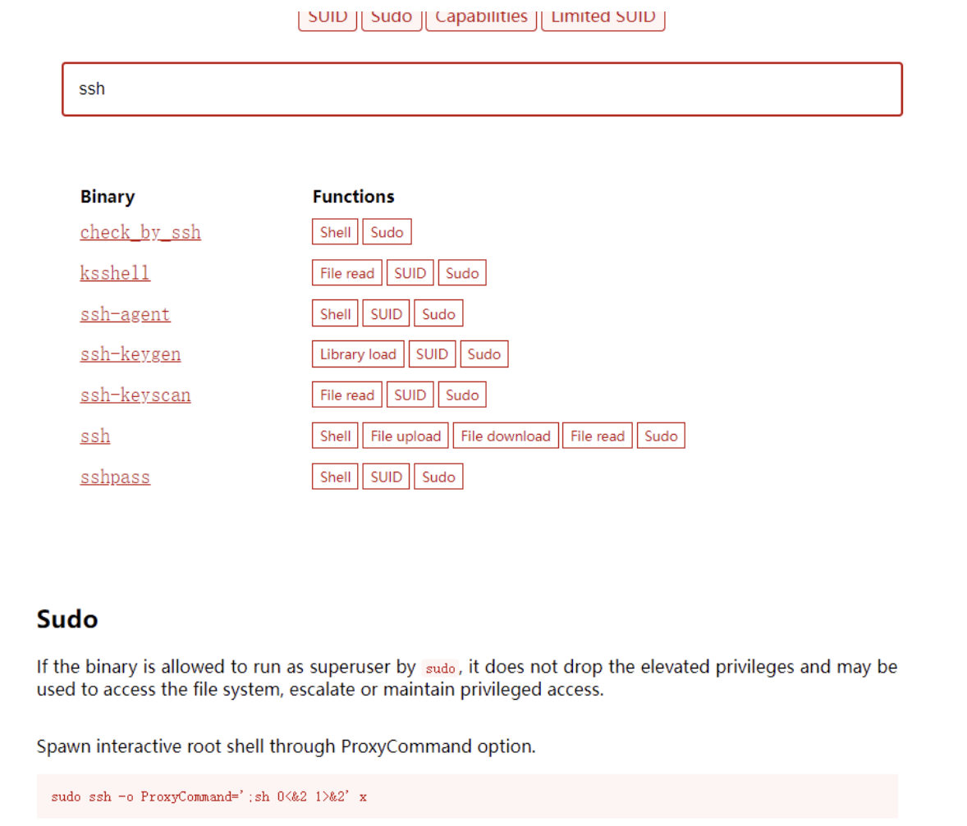Click Sudo tag in check_by_ssh row
The image size is (967, 826).
[x=387, y=232]
